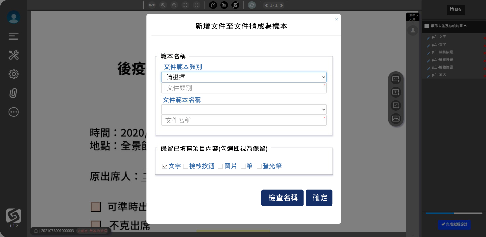Click the 確定 button
Image resolution: width=486 pixels, height=237 pixels.
pos(319,198)
